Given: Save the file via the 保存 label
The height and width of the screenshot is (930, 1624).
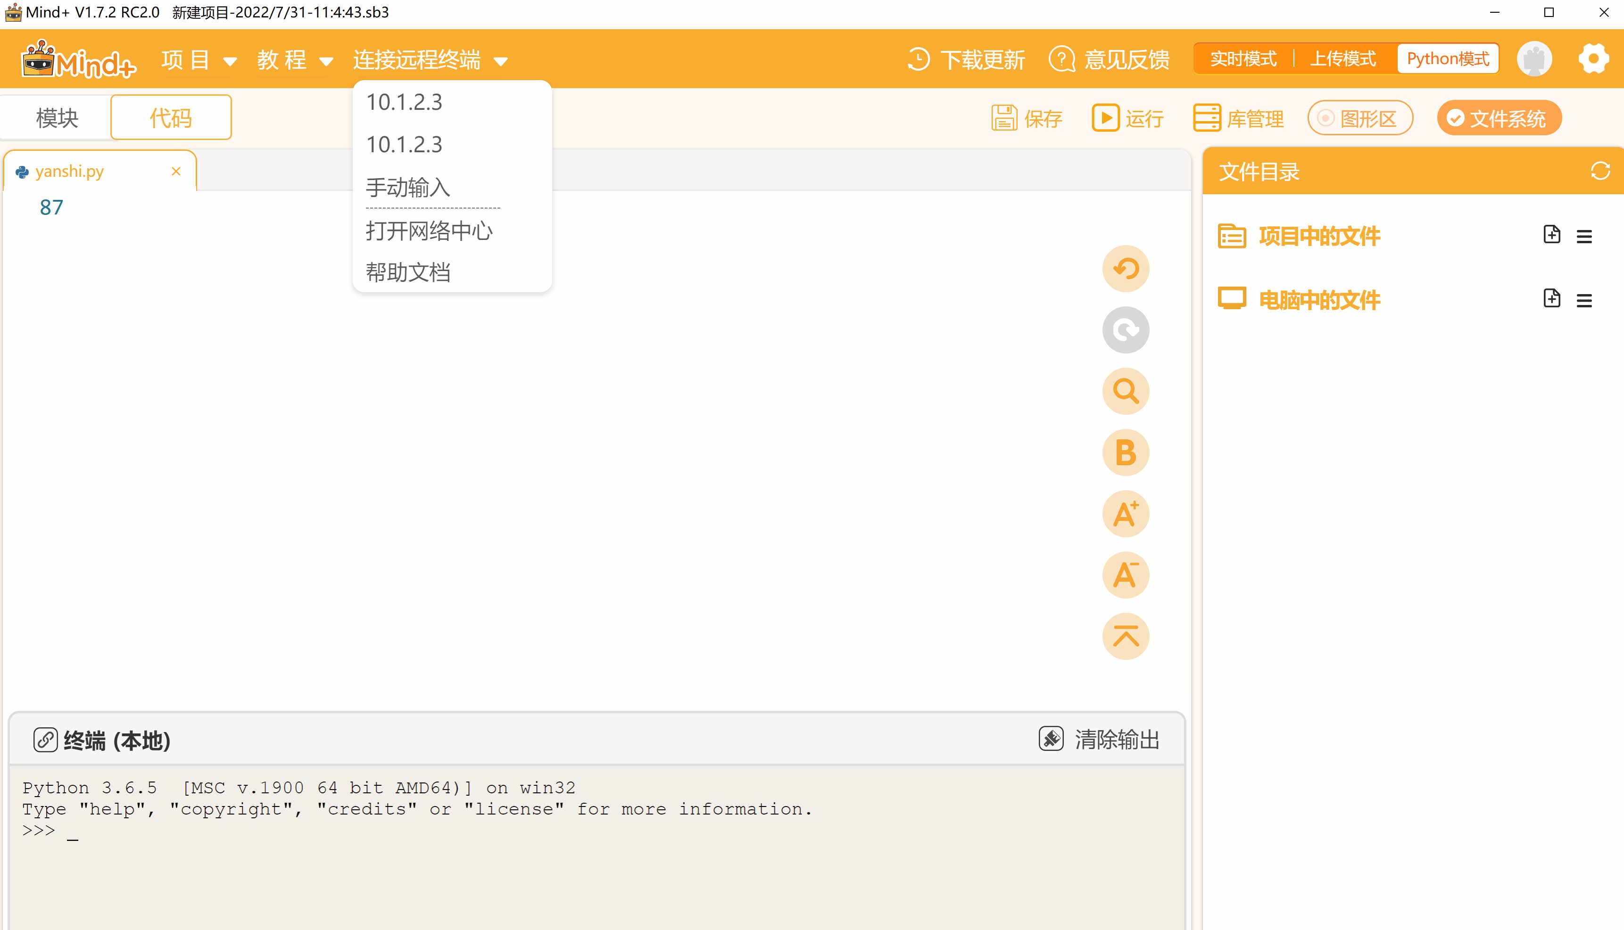Looking at the screenshot, I should (1043, 119).
